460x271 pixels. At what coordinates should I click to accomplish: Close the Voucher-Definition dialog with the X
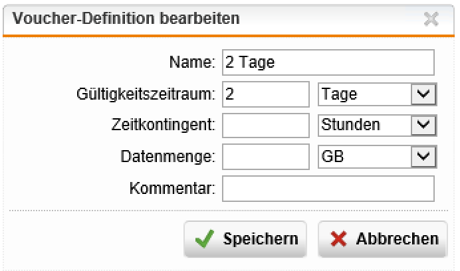pyautogui.click(x=431, y=19)
